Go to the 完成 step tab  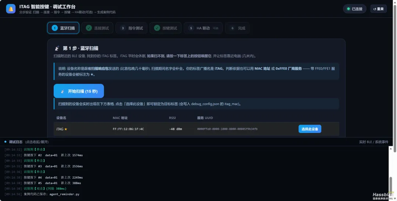(237, 28)
